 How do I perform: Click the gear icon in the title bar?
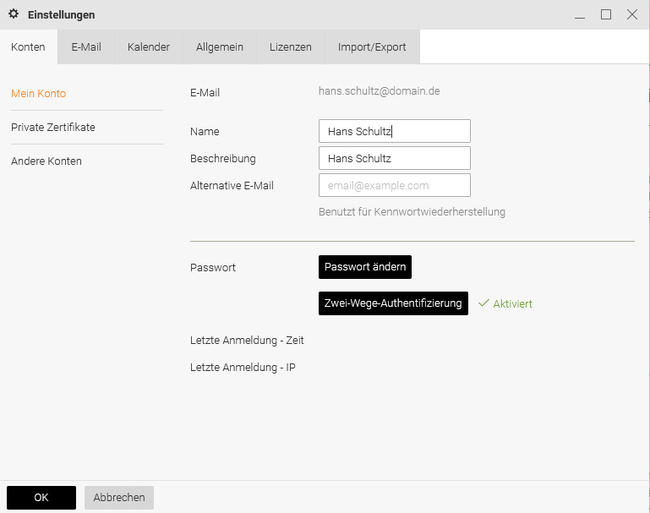(14, 14)
